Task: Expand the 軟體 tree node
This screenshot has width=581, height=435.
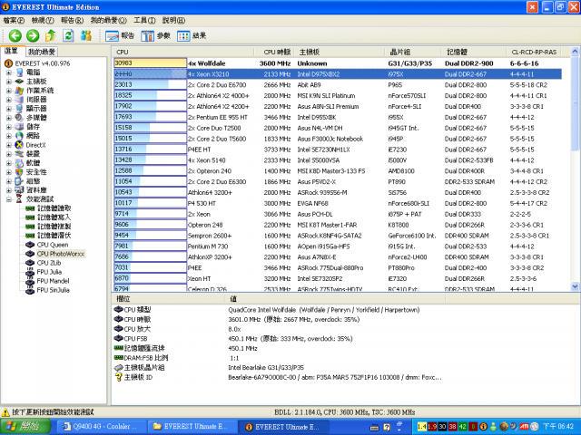Action: tap(8, 163)
